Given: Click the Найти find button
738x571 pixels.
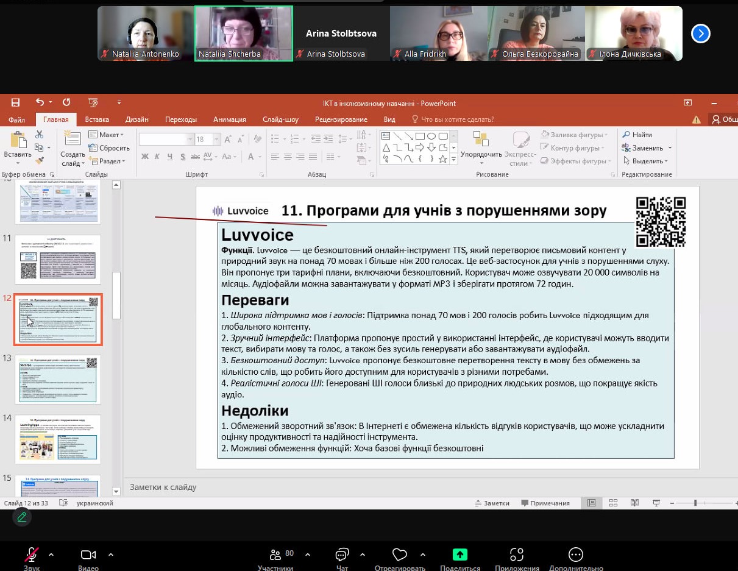Looking at the screenshot, I should click(637, 135).
